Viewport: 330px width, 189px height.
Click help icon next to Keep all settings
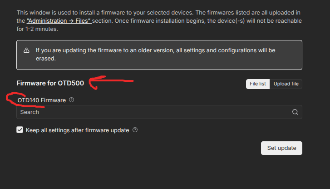point(135,130)
